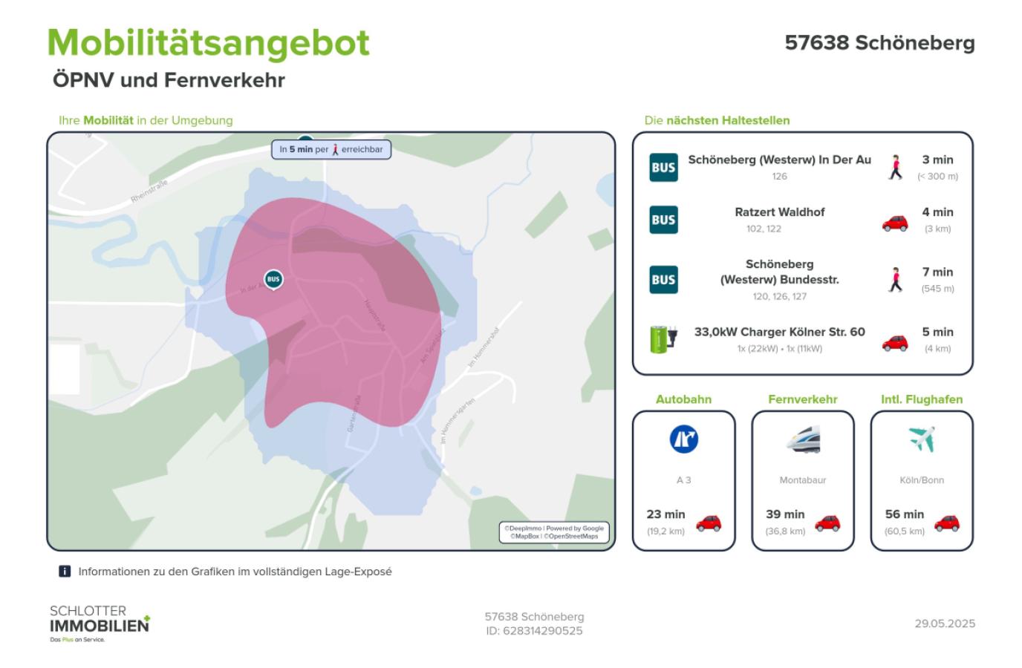Open the map attribution credits box
Screen dimensions: 1022x668
click(554, 532)
